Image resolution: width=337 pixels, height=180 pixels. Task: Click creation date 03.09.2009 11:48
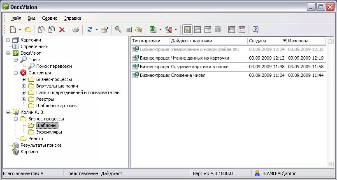pos(267,67)
